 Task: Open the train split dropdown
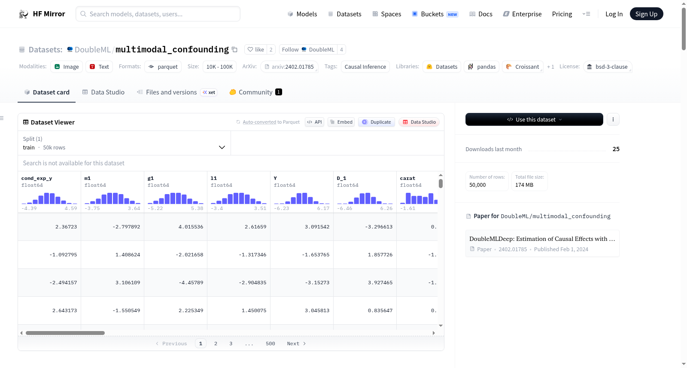point(124,143)
